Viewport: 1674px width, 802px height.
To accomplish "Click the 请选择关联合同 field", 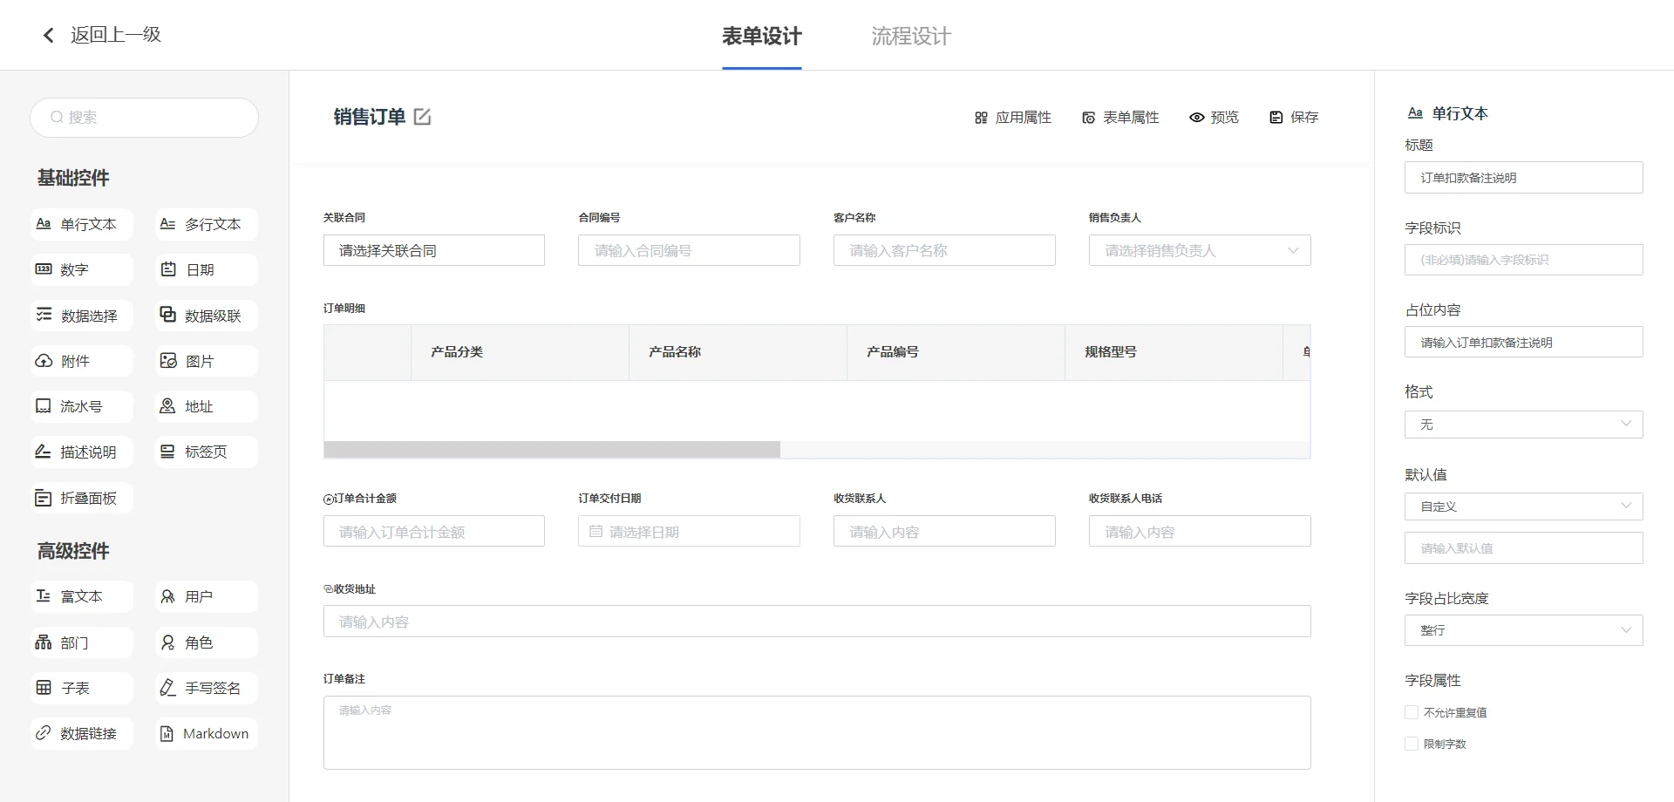I will [434, 250].
